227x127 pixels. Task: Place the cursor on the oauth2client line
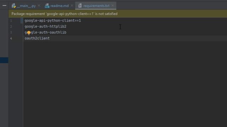pos(37,38)
